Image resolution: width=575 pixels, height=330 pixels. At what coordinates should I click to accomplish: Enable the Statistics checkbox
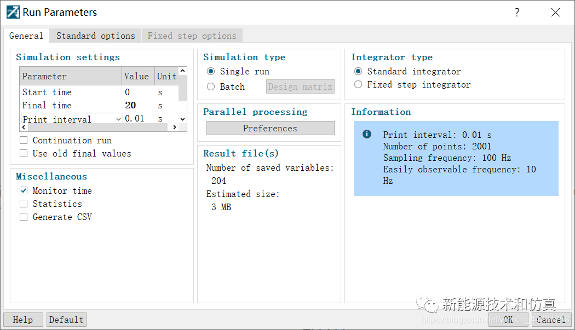24,204
